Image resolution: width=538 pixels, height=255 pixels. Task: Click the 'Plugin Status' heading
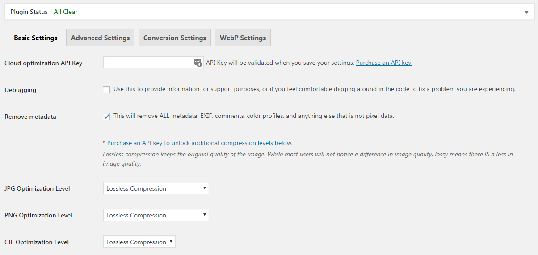(29, 12)
